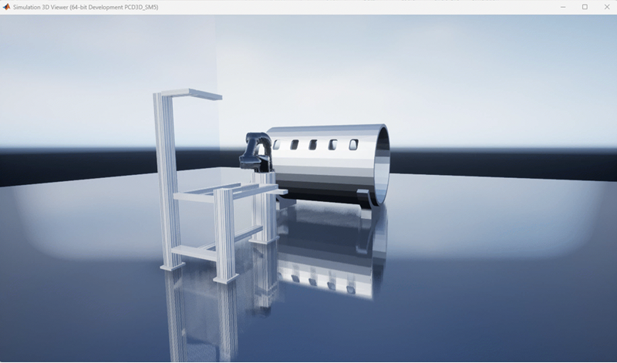Click the rightmost window on the fuselage
This screenshot has width=617, height=363.
tap(353, 144)
